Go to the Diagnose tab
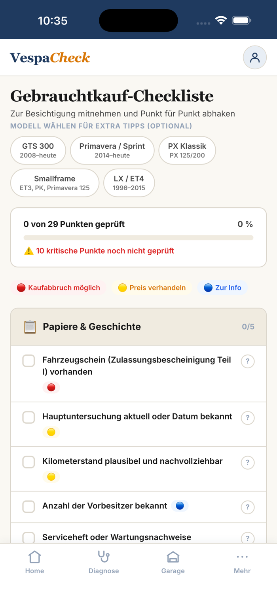 (x=104, y=563)
